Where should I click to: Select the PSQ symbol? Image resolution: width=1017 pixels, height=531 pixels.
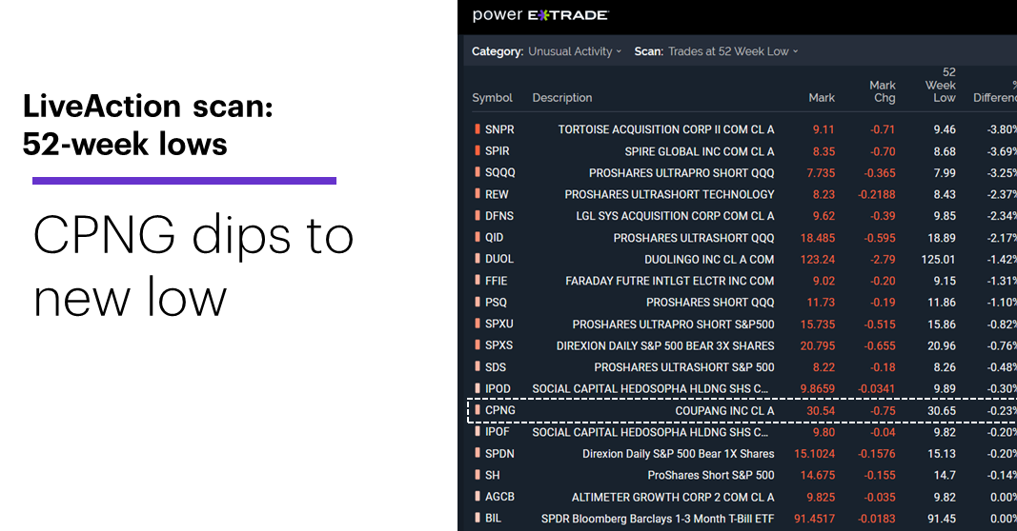coord(497,303)
